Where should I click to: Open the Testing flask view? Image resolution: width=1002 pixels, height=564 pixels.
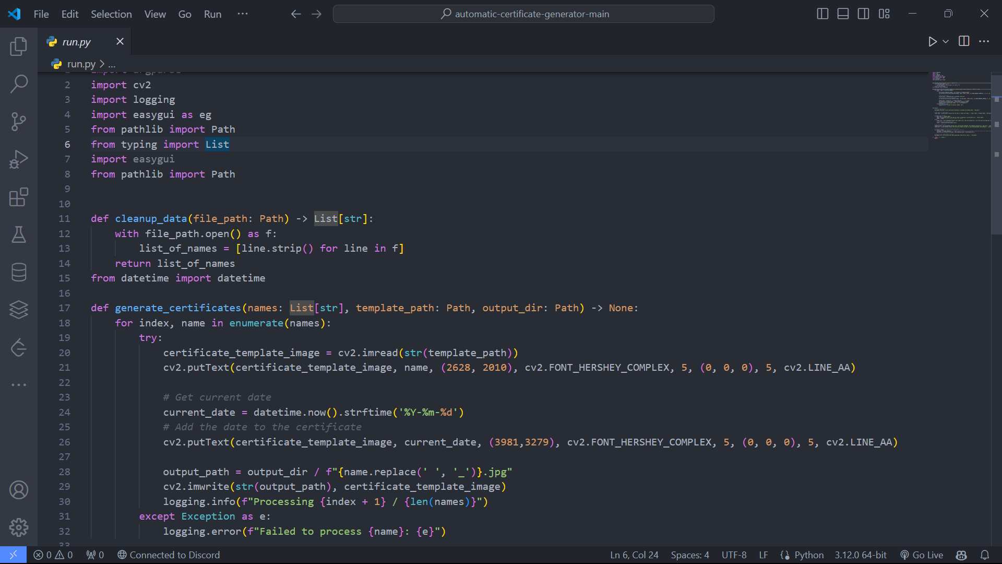pos(19,234)
